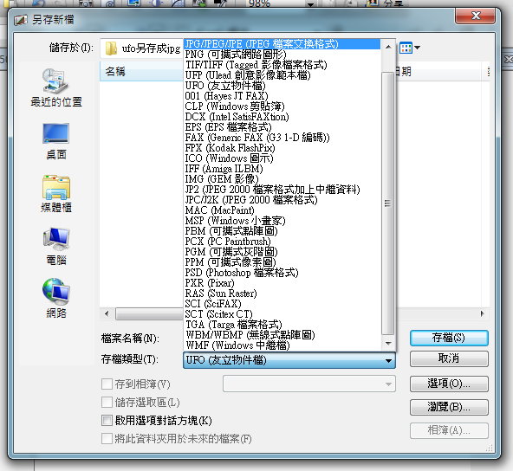Select PXR (Pixar) entry
The image size is (513, 471).
tap(282, 283)
